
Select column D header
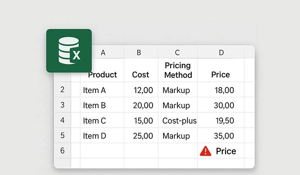[x=221, y=52]
